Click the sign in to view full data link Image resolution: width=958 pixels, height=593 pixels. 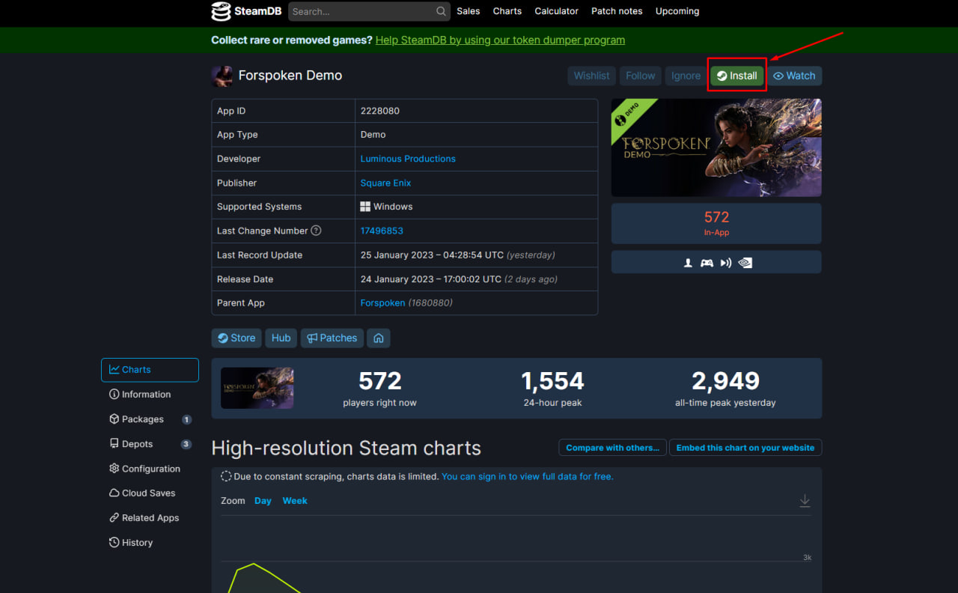(x=527, y=476)
